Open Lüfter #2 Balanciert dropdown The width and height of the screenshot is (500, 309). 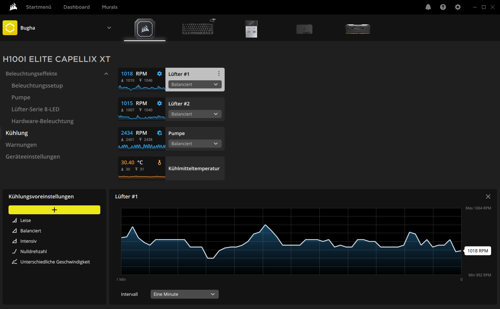coord(195,114)
